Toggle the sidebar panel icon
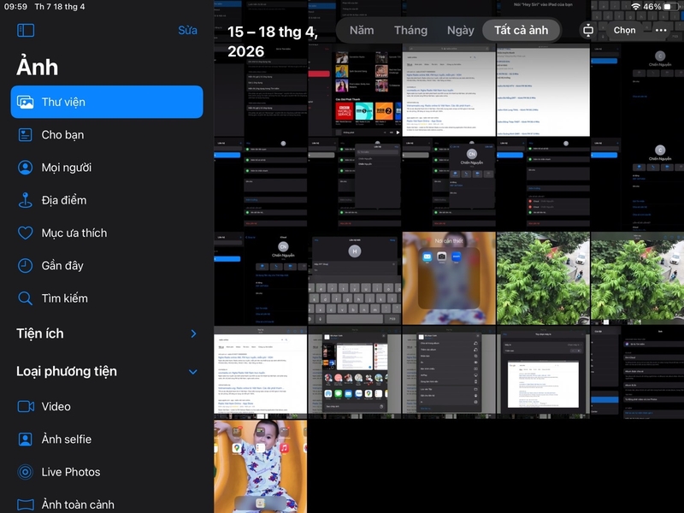 (x=26, y=30)
